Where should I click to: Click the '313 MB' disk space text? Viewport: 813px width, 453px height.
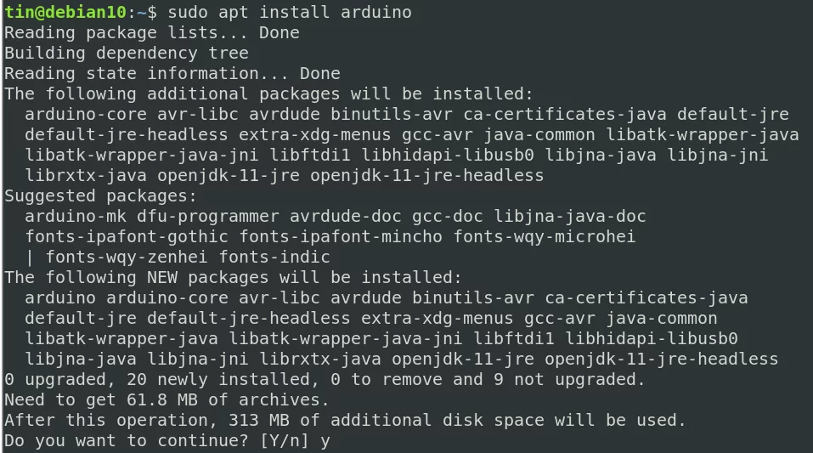(259, 421)
